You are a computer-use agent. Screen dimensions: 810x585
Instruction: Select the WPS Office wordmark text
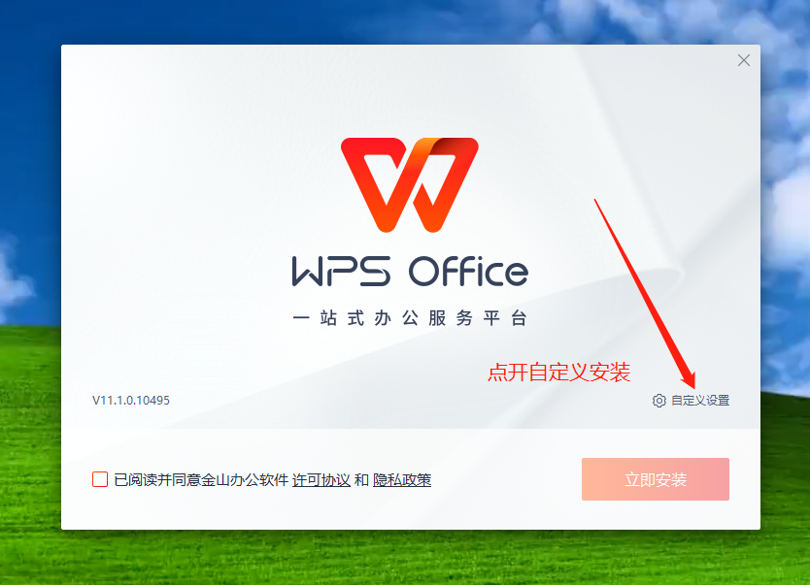pos(410,272)
